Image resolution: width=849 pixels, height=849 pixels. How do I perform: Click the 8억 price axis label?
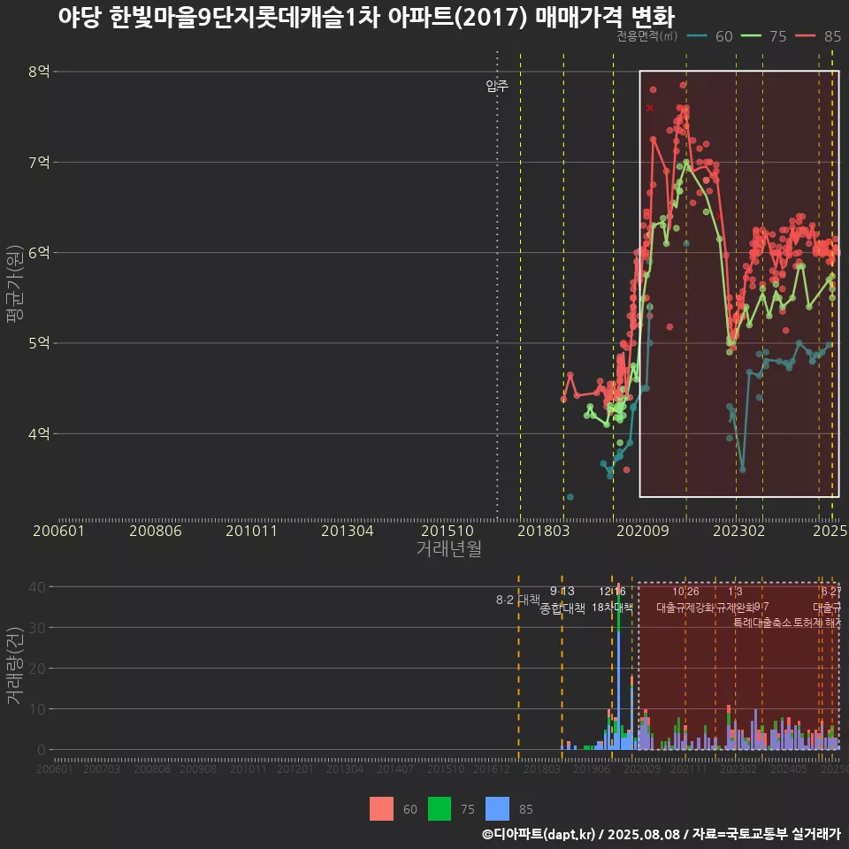pyautogui.click(x=39, y=72)
